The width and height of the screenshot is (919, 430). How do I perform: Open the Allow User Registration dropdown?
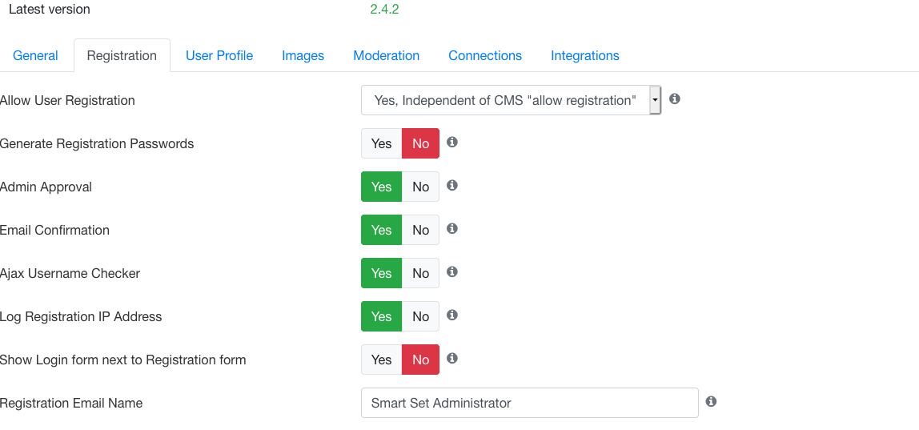(511, 100)
